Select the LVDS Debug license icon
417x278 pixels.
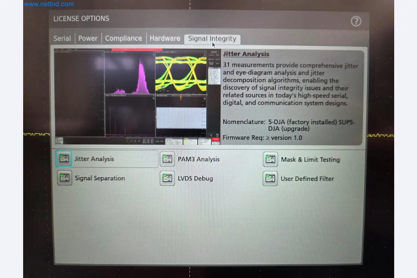(x=167, y=178)
